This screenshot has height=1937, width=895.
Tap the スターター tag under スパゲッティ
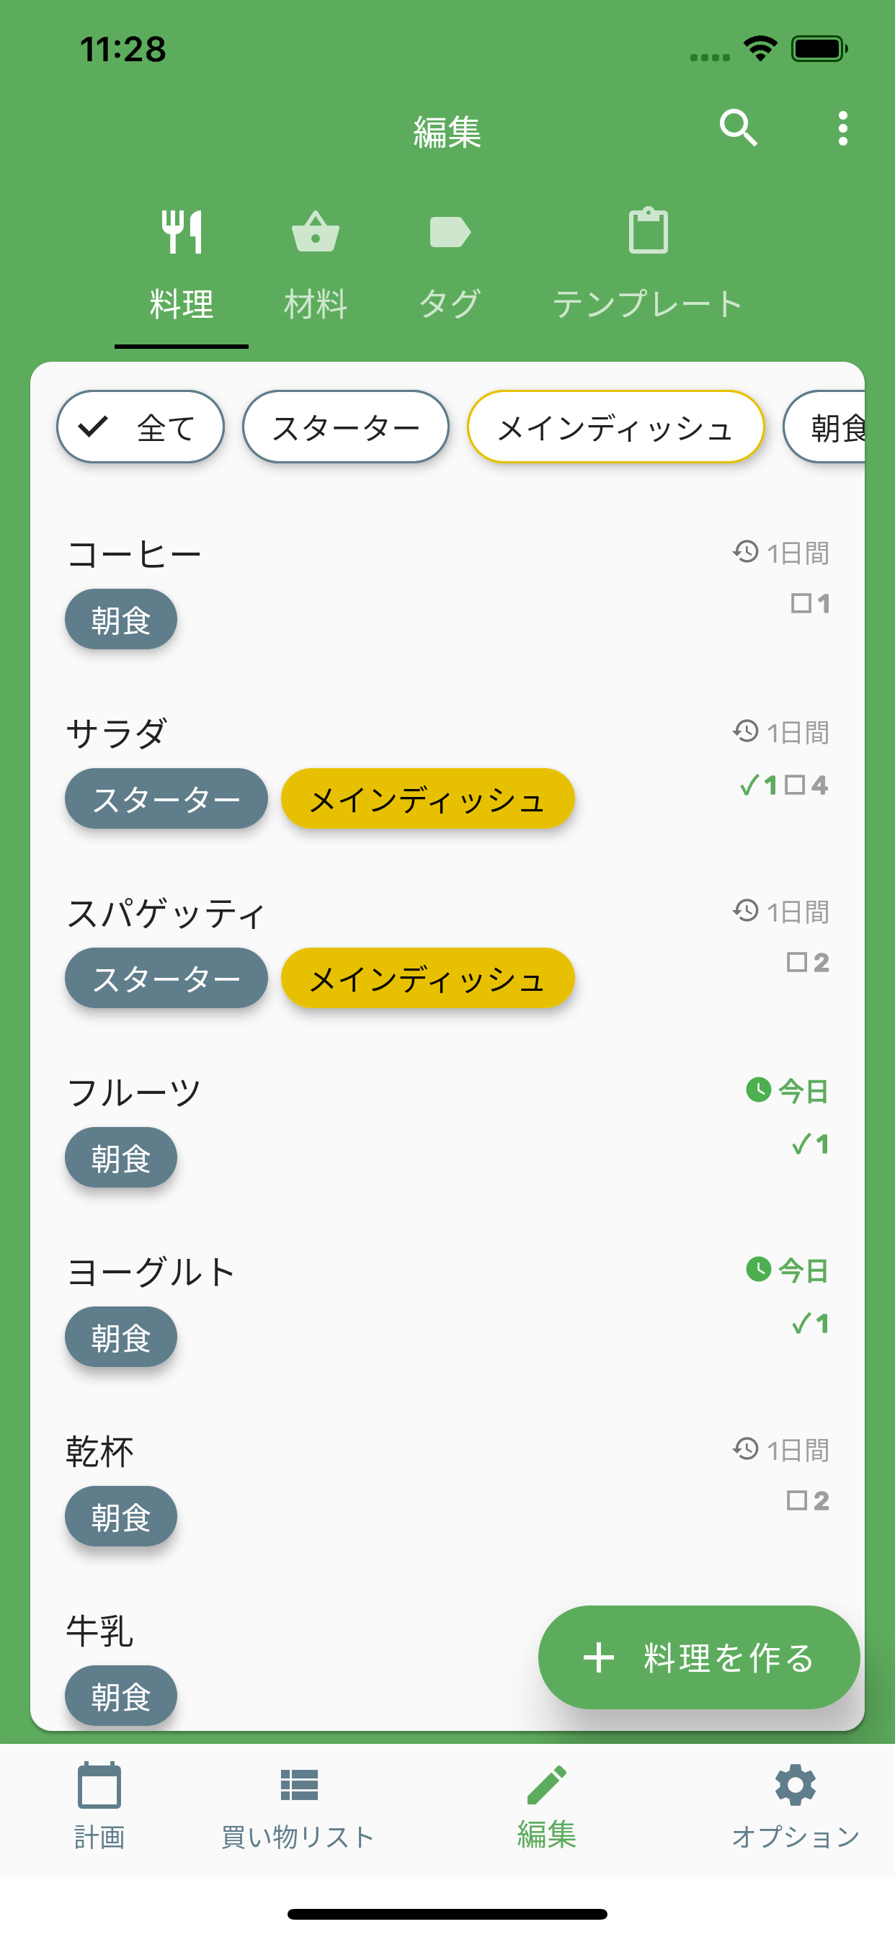click(166, 979)
